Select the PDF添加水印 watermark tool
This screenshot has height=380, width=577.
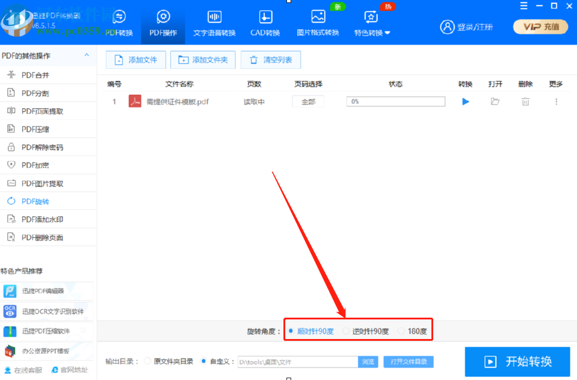(x=39, y=218)
